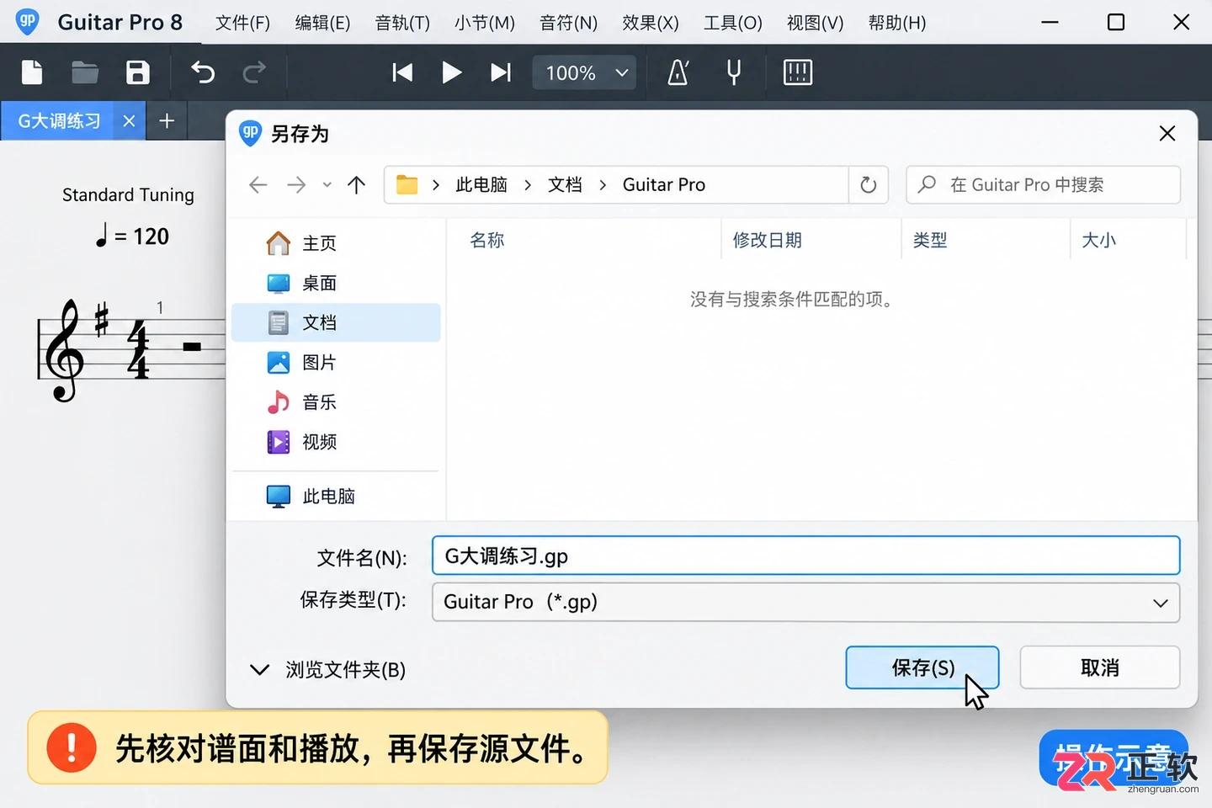Image resolution: width=1212 pixels, height=808 pixels.
Task: Expand the chevron after 文档 in breadcrumb
Action: [603, 185]
